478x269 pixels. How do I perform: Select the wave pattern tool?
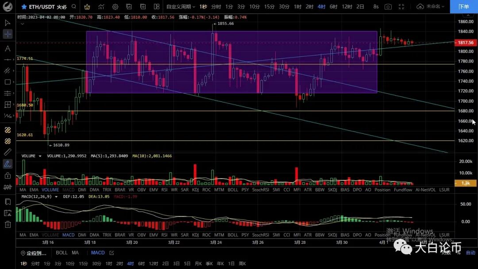pyautogui.click(x=8, y=116)
